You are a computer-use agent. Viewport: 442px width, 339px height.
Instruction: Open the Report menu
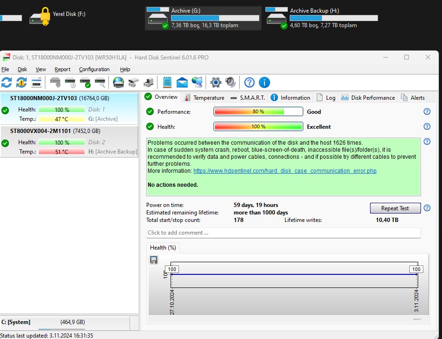(x=62, y=69)
